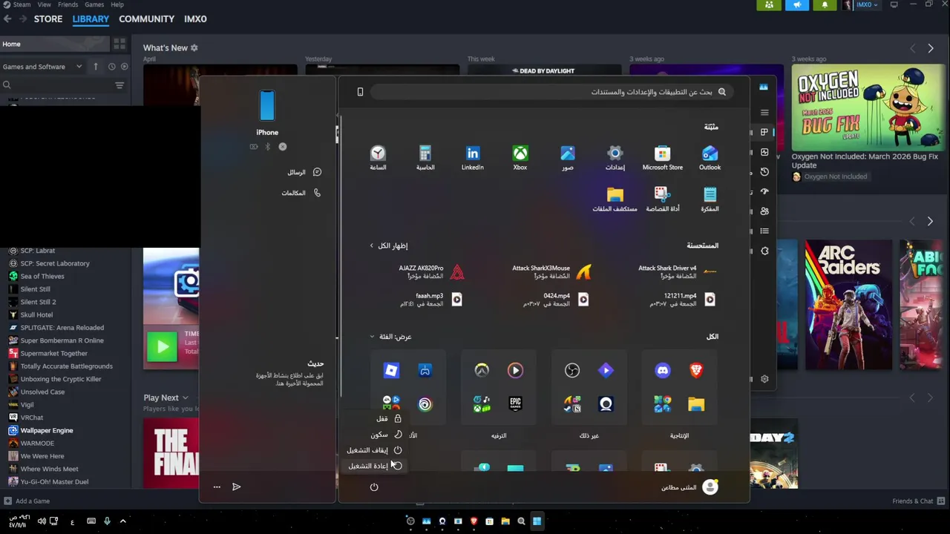Image resolution: width=950 pixels, height=534 pixels.
Task: Click Add a Game in Steam
Action: point(26,501)
